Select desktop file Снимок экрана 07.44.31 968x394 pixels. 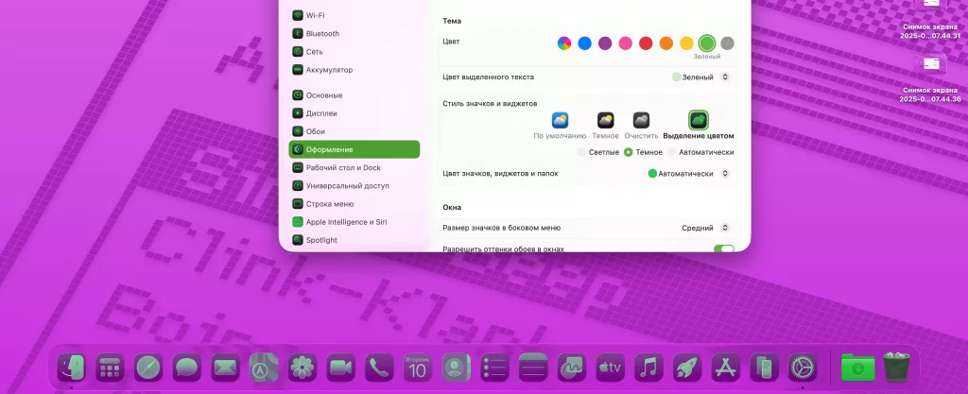click(x=930, y=21)
